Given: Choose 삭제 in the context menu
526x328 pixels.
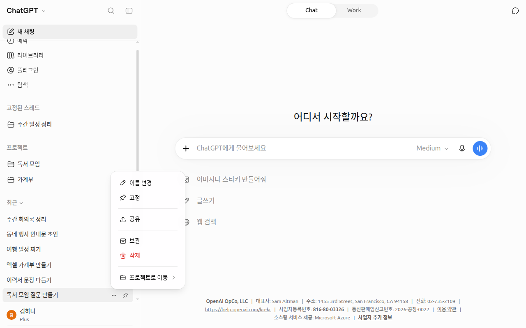Looking at the screenshot, I should pyautogui.click(x=148, y=255).
